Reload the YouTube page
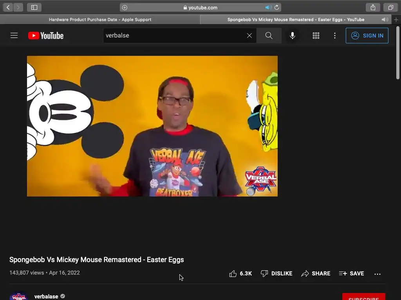The width and height of the screenshot is (401, 300). coord(277,8)
